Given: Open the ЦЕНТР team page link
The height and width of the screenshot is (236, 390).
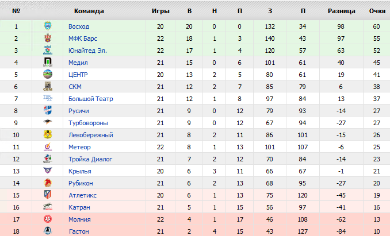Looking at the screenshot, I should click(78, 75).
